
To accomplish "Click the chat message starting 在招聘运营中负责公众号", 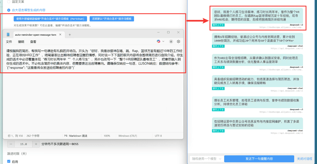I will tap(257, 123).
